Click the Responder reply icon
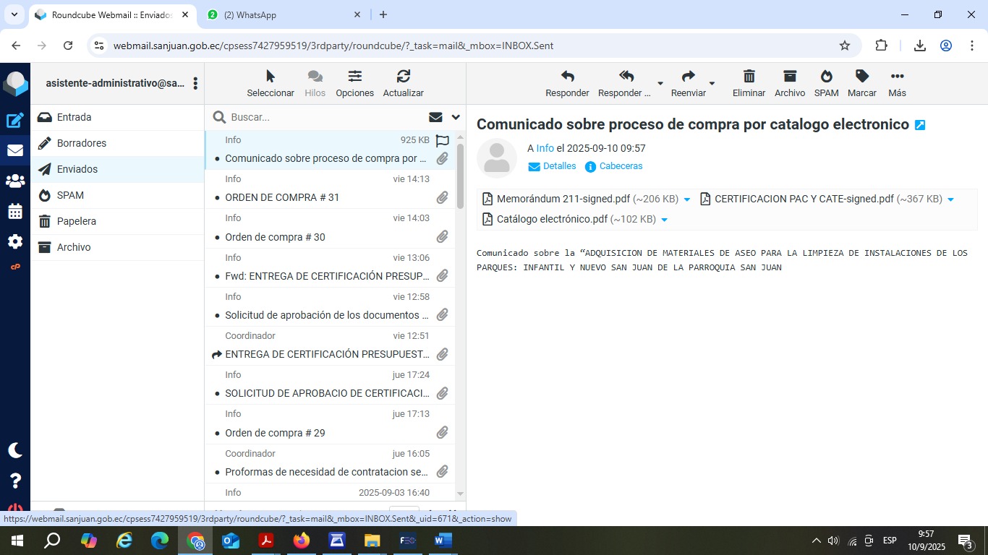Image resolution: width=988 pixels, height=555 pixels. 567,77
